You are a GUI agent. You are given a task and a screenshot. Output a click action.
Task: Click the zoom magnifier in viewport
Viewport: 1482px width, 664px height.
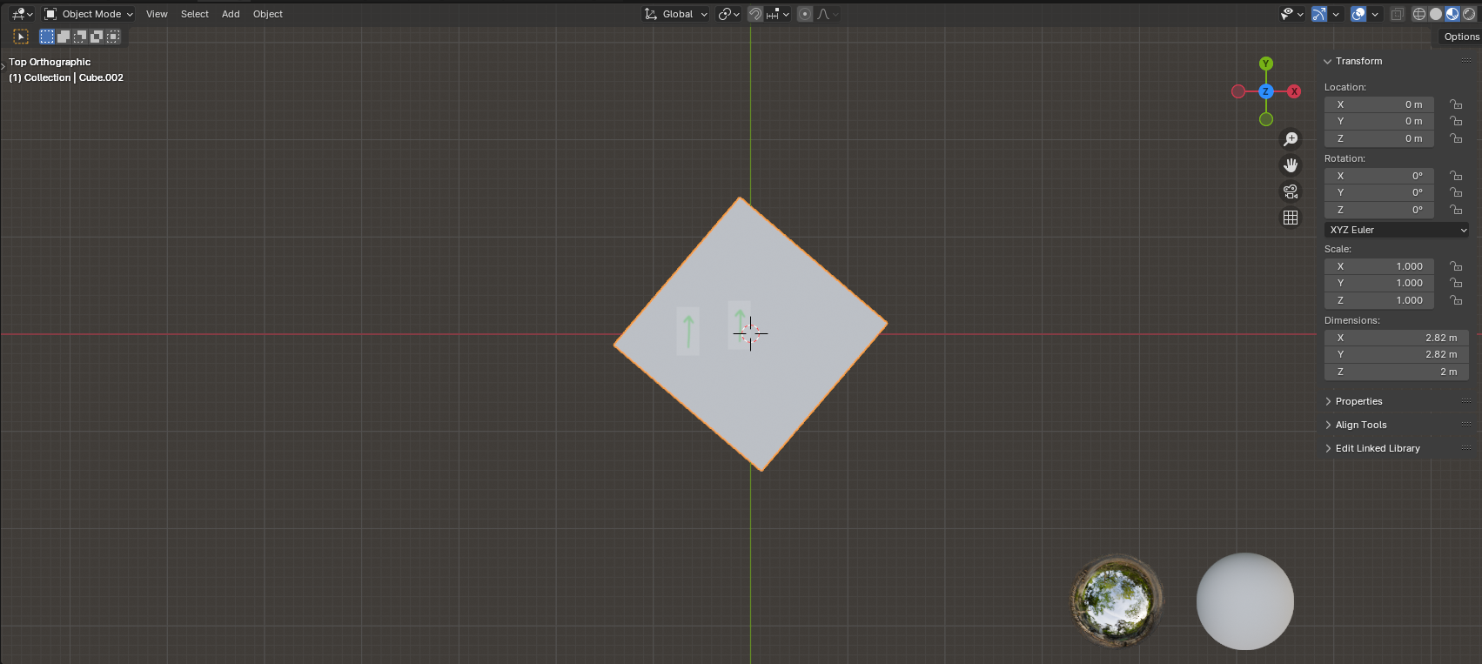[x=1291, y=139]
